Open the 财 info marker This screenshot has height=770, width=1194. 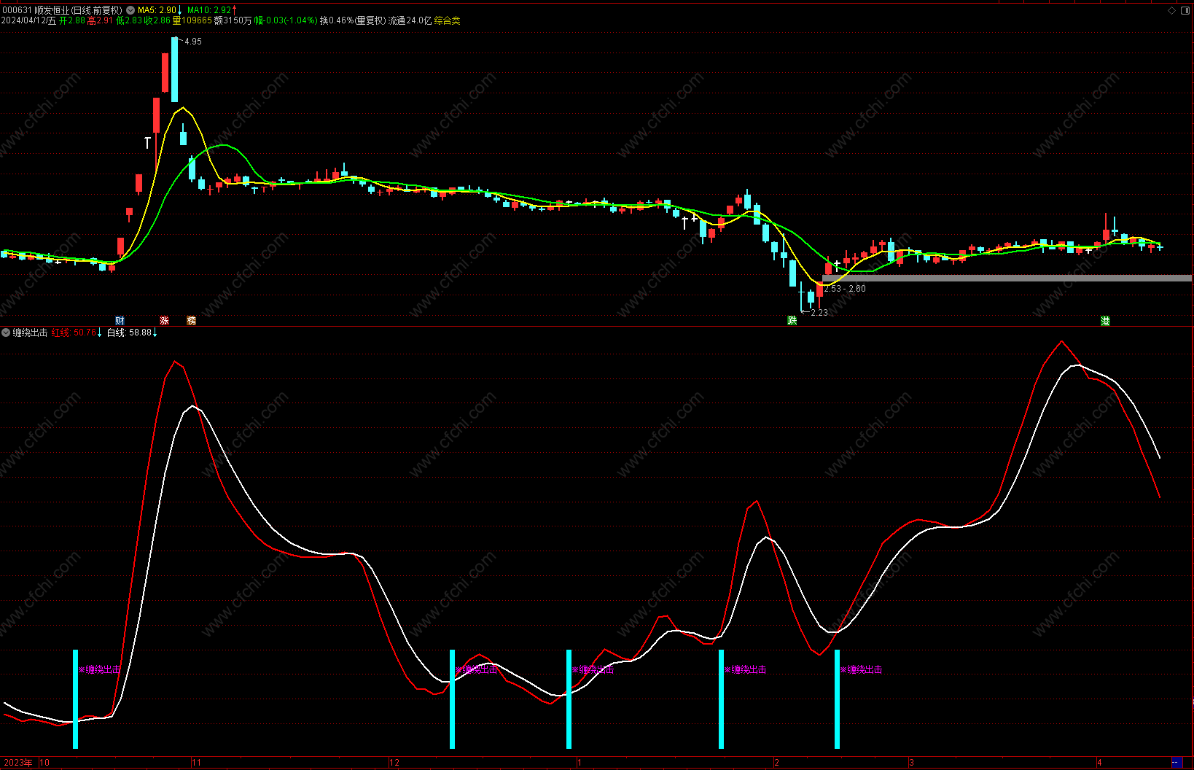120,321
